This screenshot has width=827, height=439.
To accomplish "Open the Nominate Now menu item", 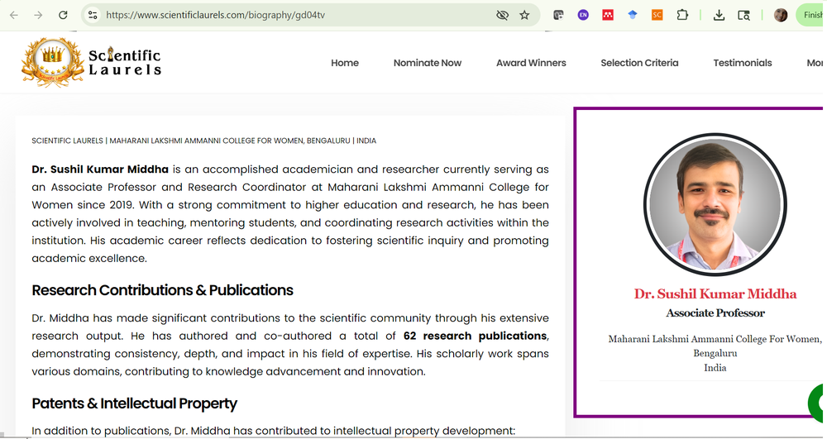I will click(x=428, y=63).
